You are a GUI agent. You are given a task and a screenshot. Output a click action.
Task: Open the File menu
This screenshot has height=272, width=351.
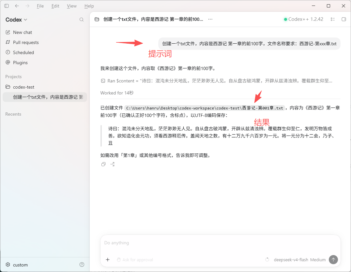pos(40,6)
